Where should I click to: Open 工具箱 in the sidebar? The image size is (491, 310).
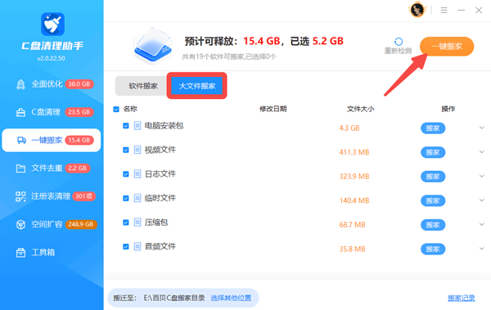52,253
